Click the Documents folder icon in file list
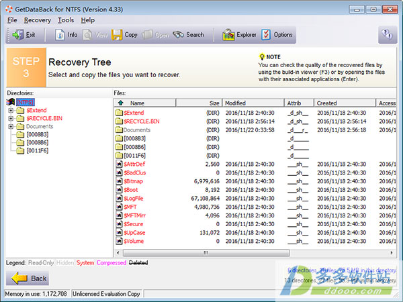This screenshot has width=403, height=302. pos(119,130)
